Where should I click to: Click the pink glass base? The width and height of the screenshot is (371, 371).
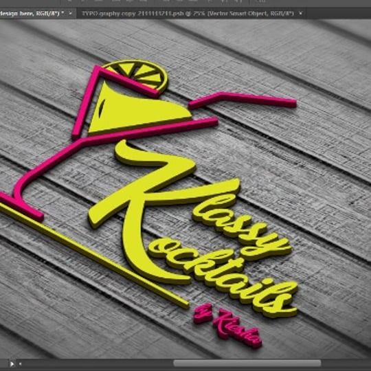coord(21,206)
